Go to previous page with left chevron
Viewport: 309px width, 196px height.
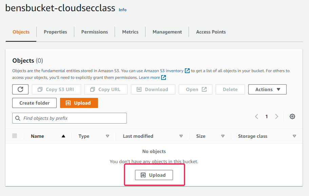pyautogui.click(x=256, y=116)
